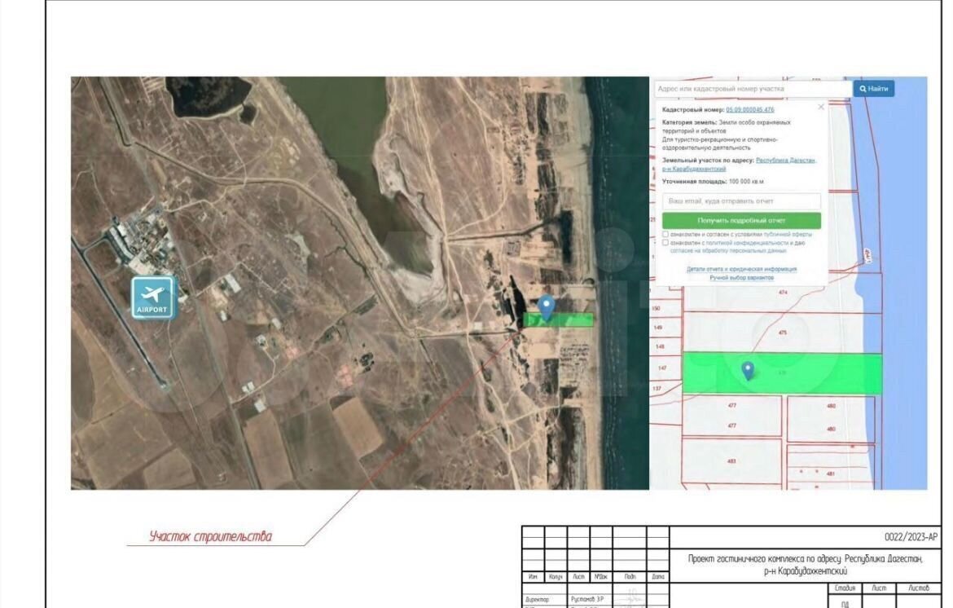Close the cadastral info popup with X

pos(821,107)
